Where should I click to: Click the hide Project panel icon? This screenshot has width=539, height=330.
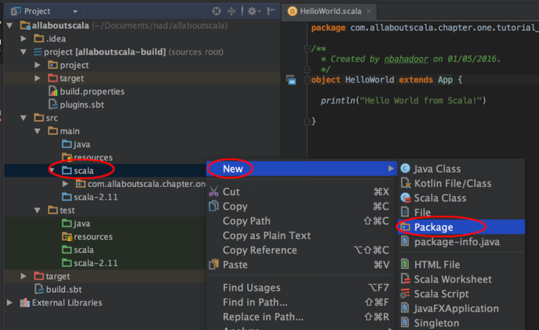point(272,11)
